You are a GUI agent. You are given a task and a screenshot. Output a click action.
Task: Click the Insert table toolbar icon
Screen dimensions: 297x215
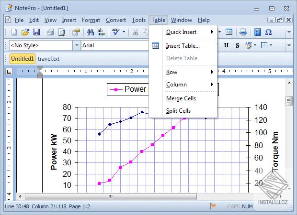[x=229, y=32]
